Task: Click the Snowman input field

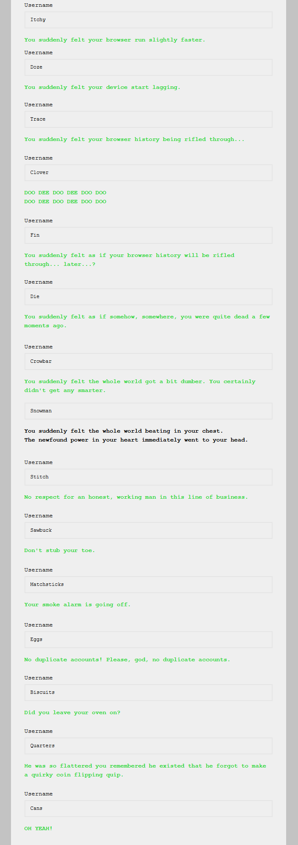Action: (148, 411)
